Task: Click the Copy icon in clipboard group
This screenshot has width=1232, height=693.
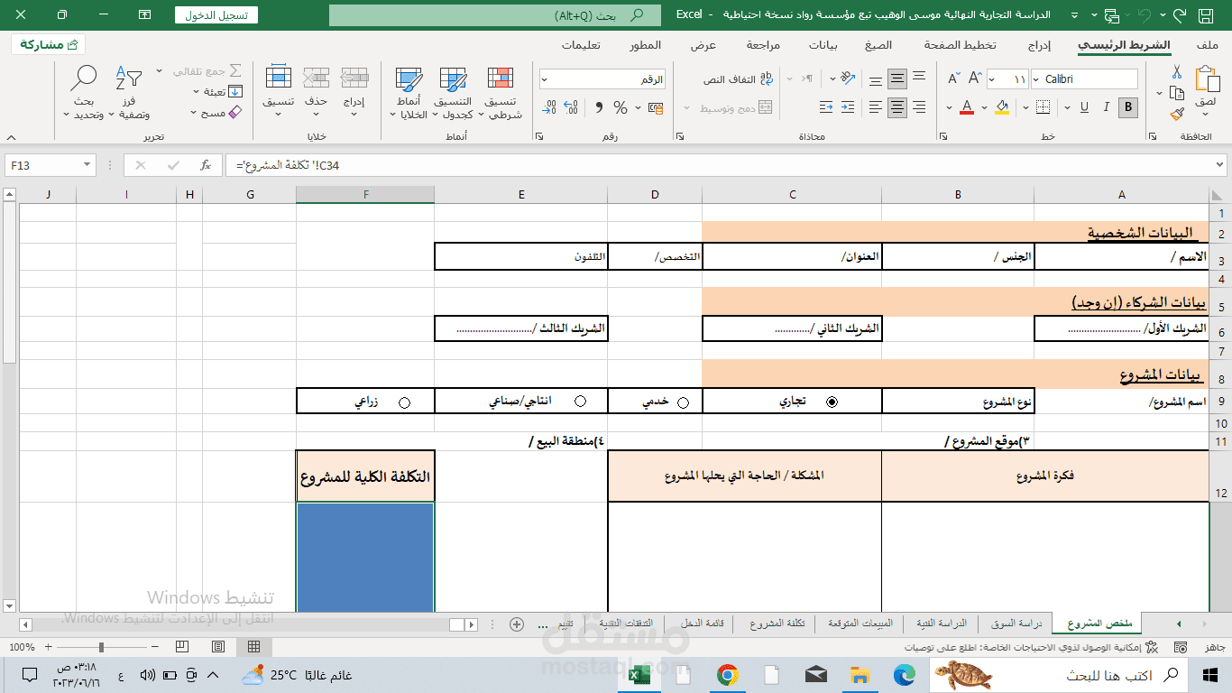Action: (x=1176, y=93)
